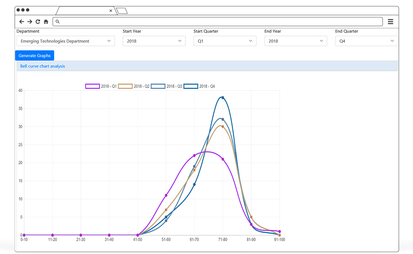Open the End Quarter dropdown

coord(366,41)
